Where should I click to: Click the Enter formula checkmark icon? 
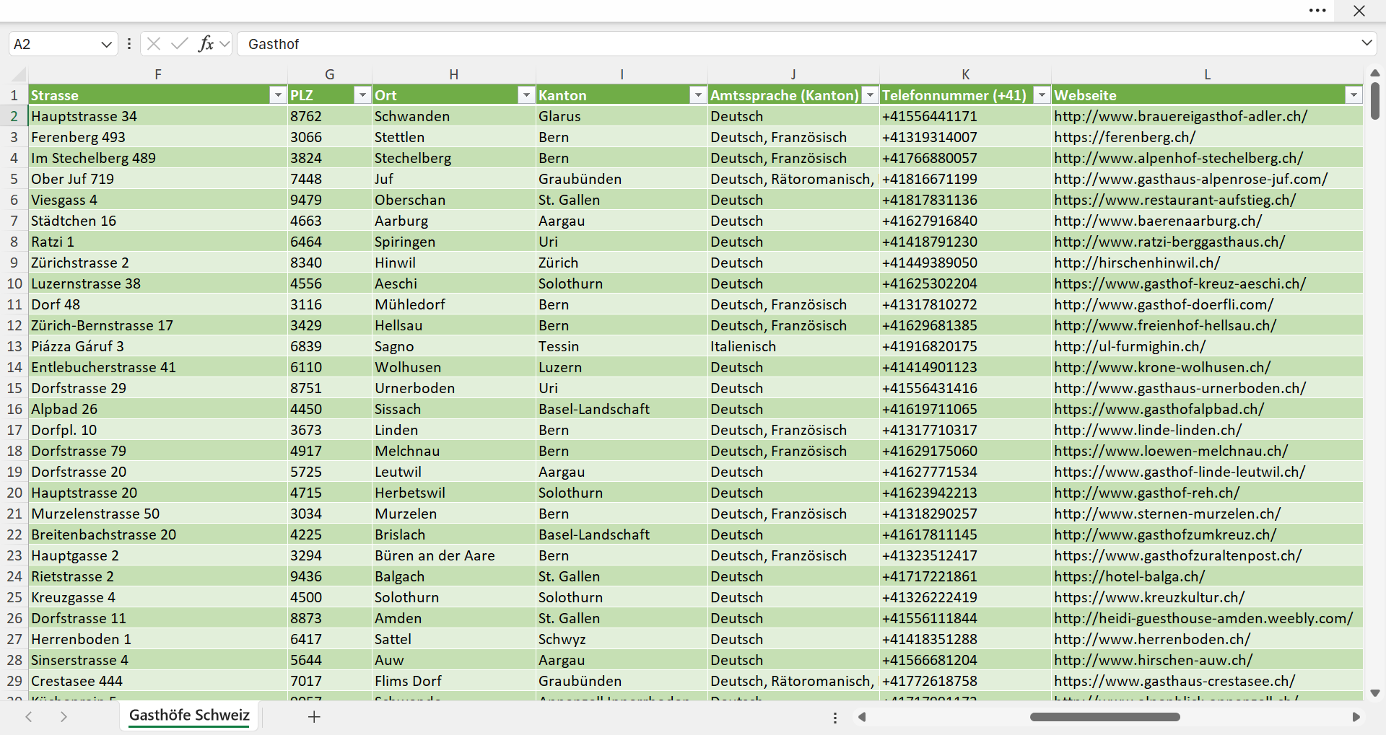pyautogui.click(x=179, y=44)
